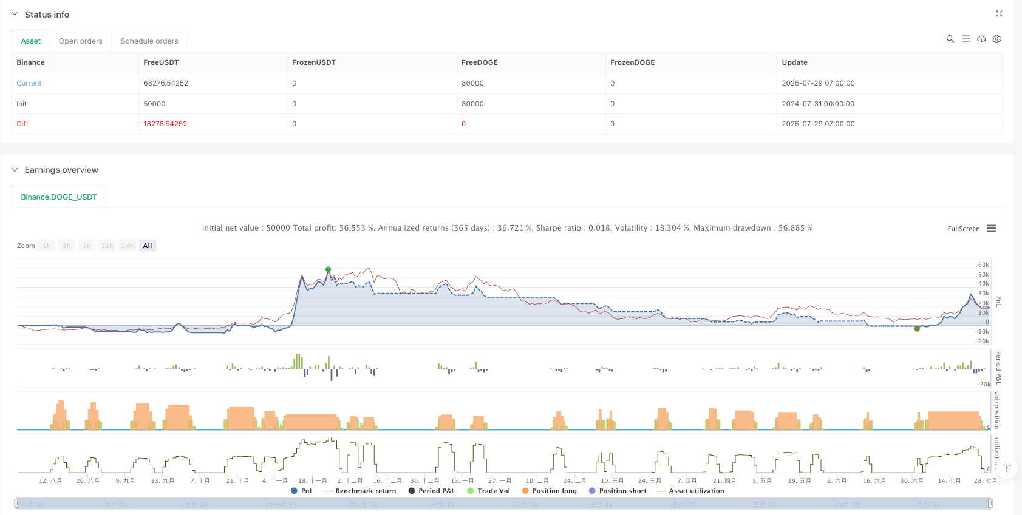Click the search icon above the asset table

[x=950, y=39]
